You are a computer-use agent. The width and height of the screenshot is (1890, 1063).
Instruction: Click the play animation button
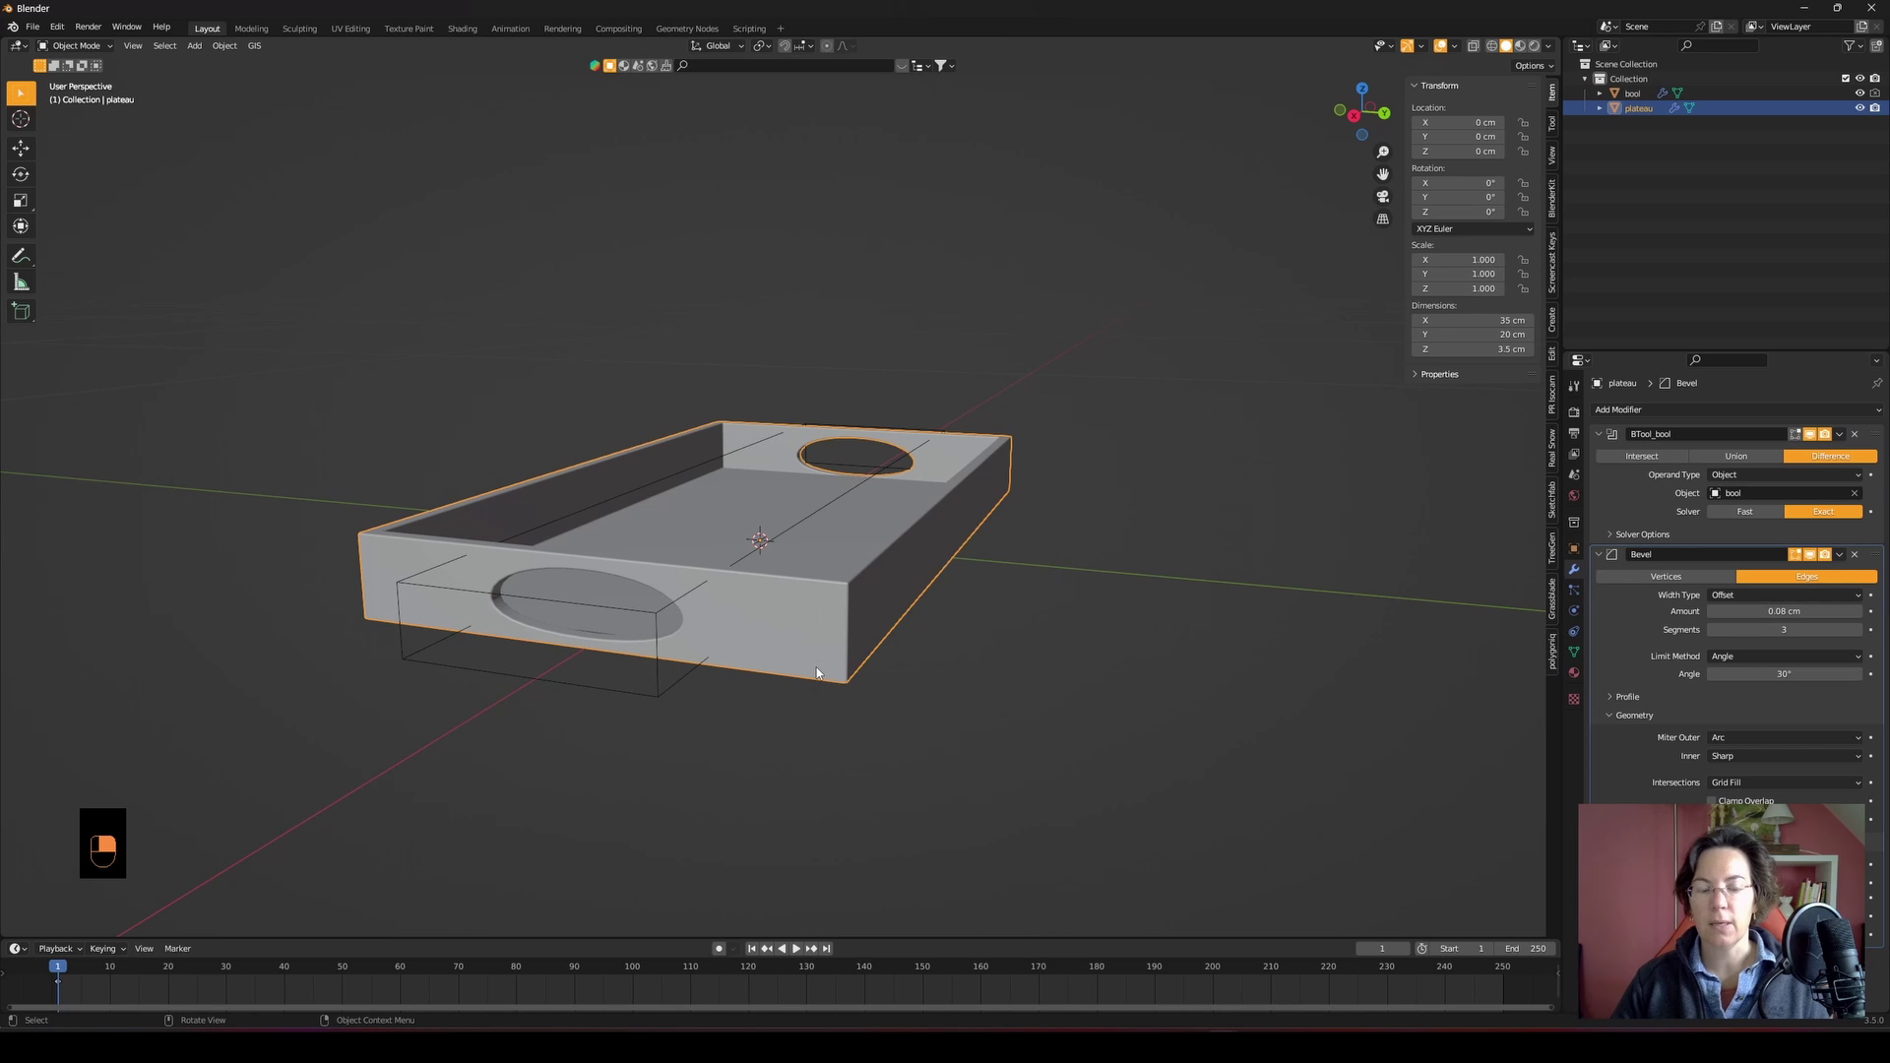tap(795, 949)
